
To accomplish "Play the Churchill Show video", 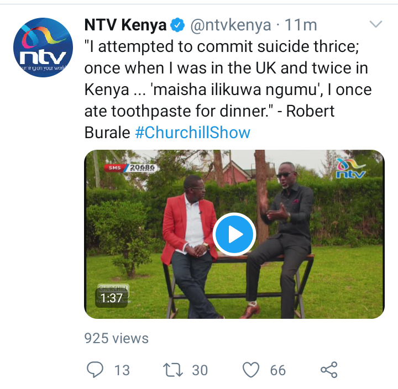I will pos(234,234).
